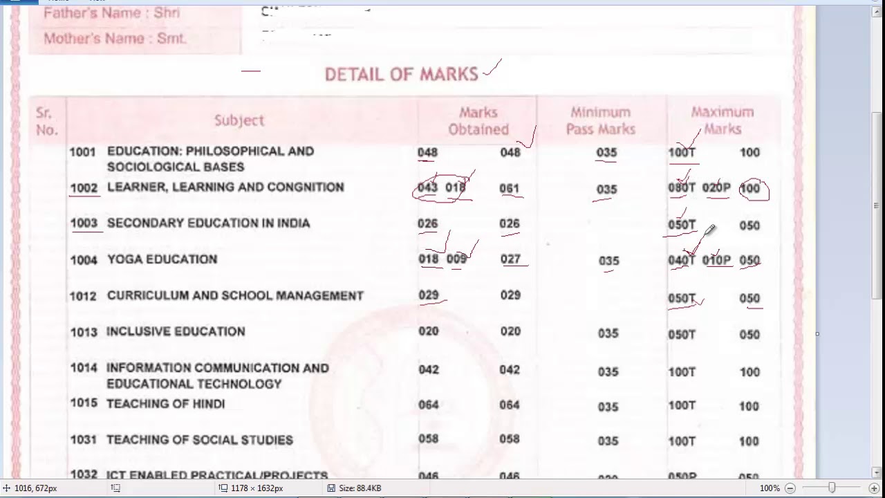
Task: Click the zoom level slider handle
Action: 832,488
